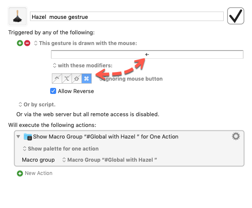The image size is (252, 208).
Task: Toggle the Command modifier key
Action: 87,78
